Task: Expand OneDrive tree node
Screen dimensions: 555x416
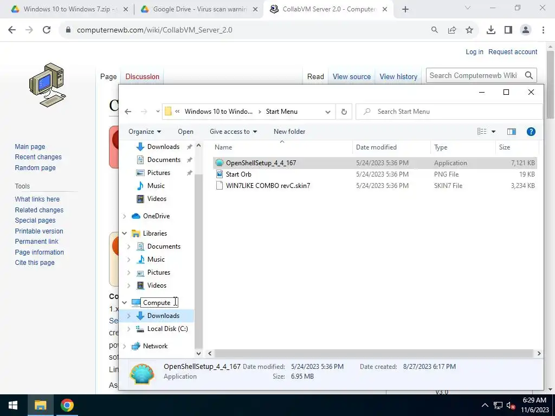Action: (x=125, y=216)
